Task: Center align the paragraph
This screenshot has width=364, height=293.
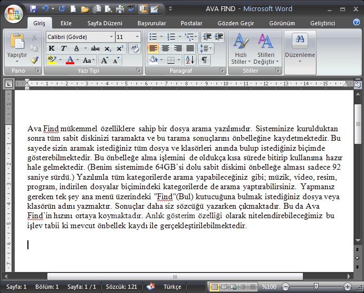Action: (x=165, y=48)
